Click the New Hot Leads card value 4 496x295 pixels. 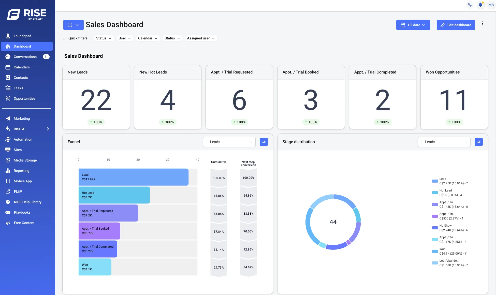coord(168,100)
